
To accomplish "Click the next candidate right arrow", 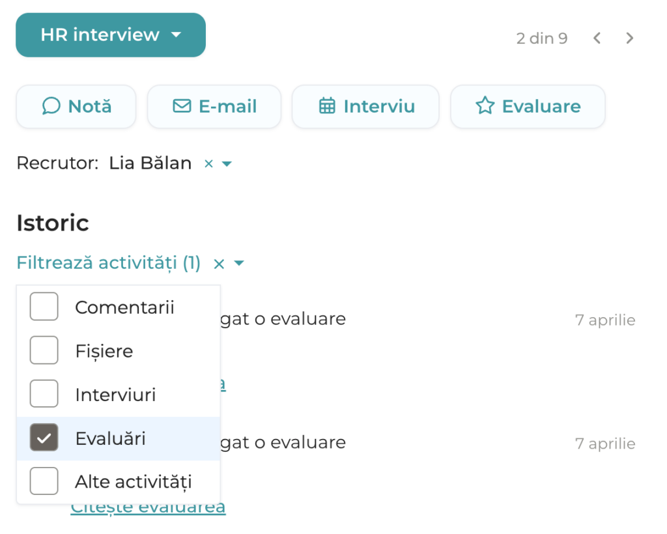I will coord(629,38).
